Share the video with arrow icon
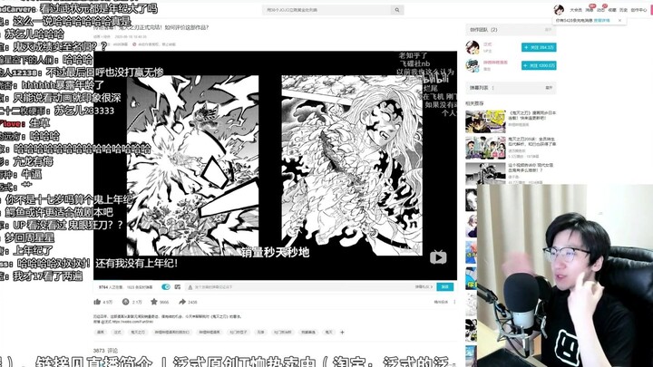Image resolution: width=653 pixels, height=367 pixels. pyautogui.click(x=182, y=302)
